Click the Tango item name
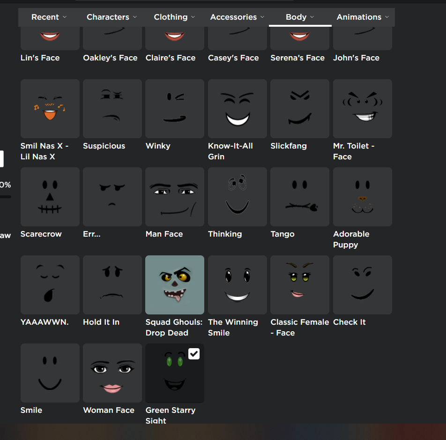This screenshot has height=440, width=446. click(x=282, y=234)
